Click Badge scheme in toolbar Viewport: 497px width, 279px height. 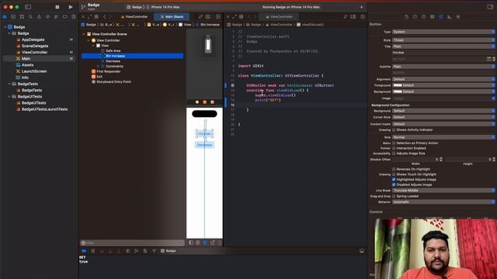click(x=135, y=7)
